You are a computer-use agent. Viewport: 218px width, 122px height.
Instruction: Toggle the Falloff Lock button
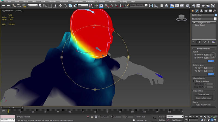210,61
